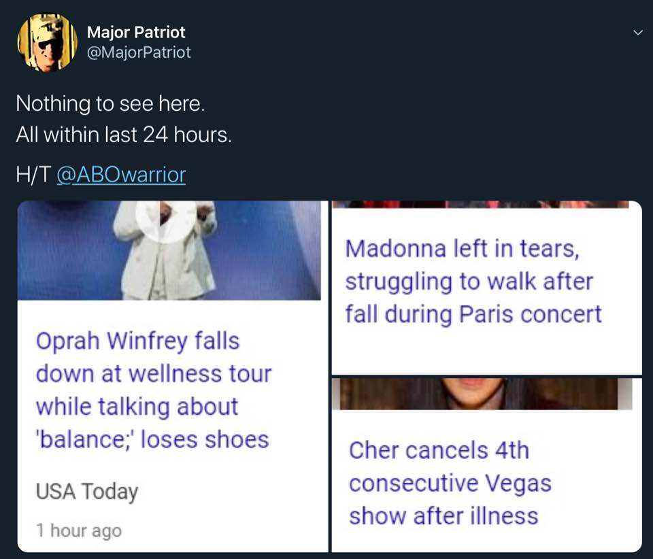Click the '1 hour ago' timestamp
Screen dimensions: 653x559
coord(79,530)
